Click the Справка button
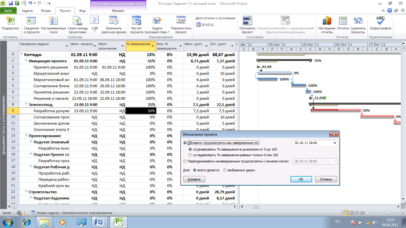This screenshot has height=228, width=406. click(x=194, y=179)
